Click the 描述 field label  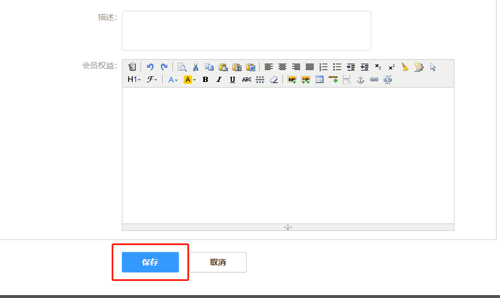(x=108, y=17)
